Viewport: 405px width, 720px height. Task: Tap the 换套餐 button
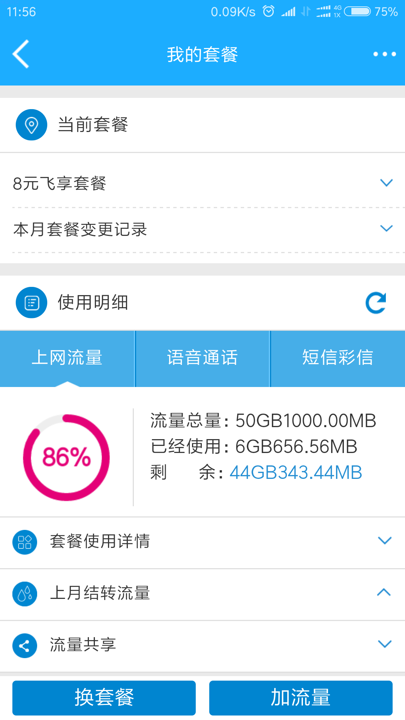(x=104, y=698)
